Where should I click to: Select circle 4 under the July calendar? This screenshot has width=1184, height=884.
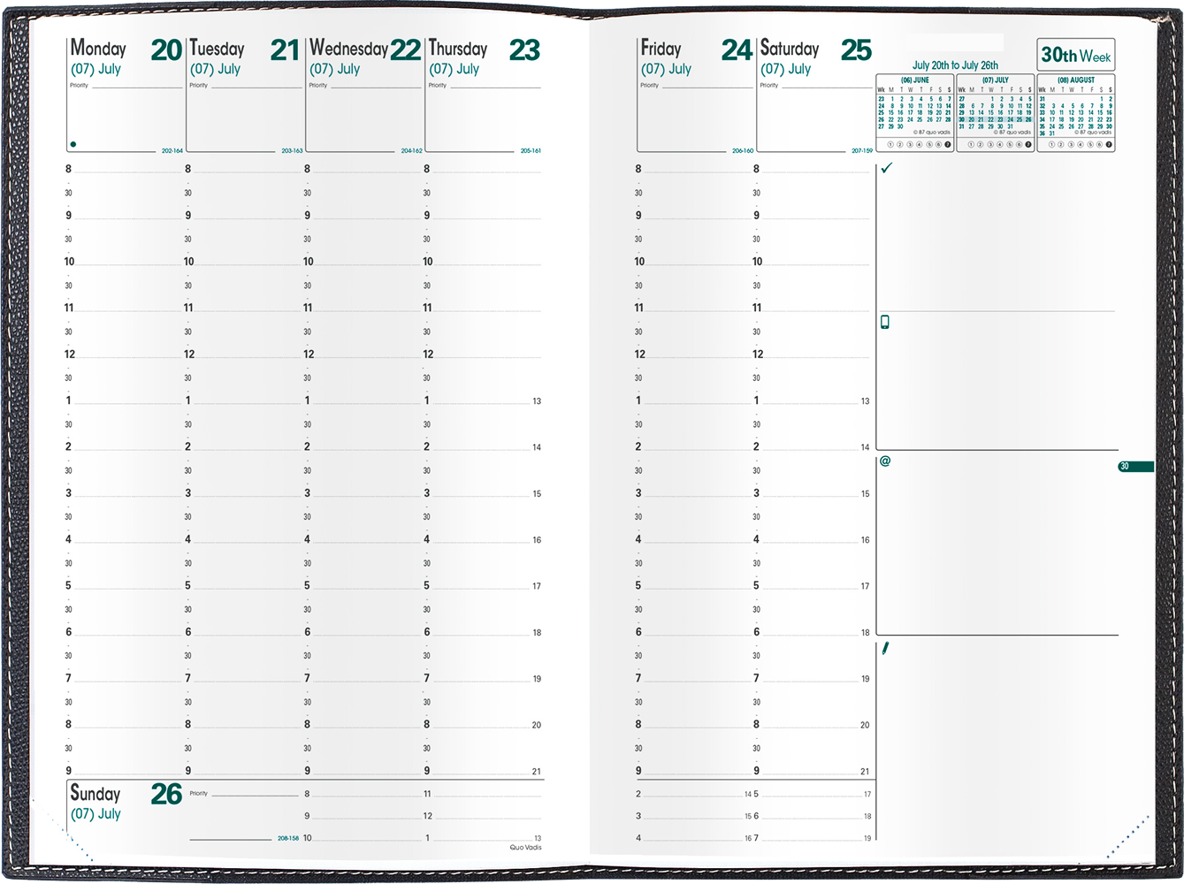pos(999,144)
